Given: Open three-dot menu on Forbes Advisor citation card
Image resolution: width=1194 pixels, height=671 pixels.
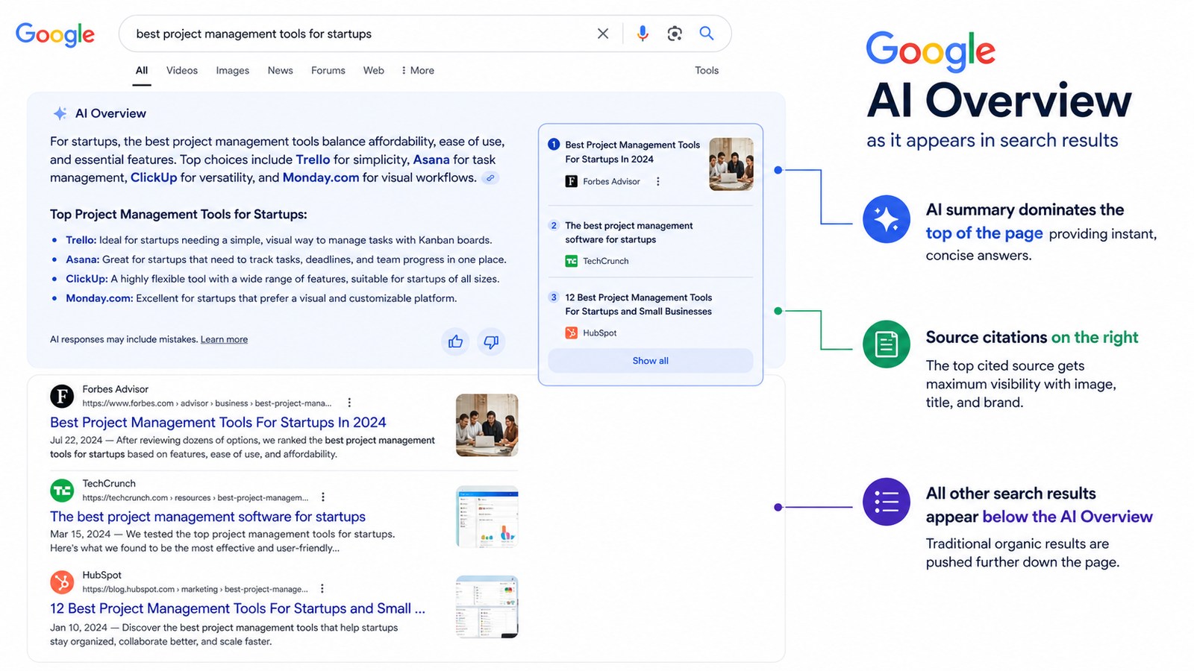Looking at the screenshot, I should [658, 181].
